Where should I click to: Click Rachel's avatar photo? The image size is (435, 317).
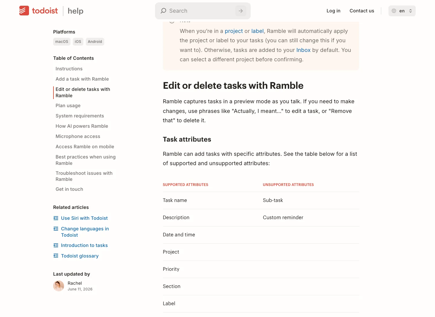click(59, 286)
